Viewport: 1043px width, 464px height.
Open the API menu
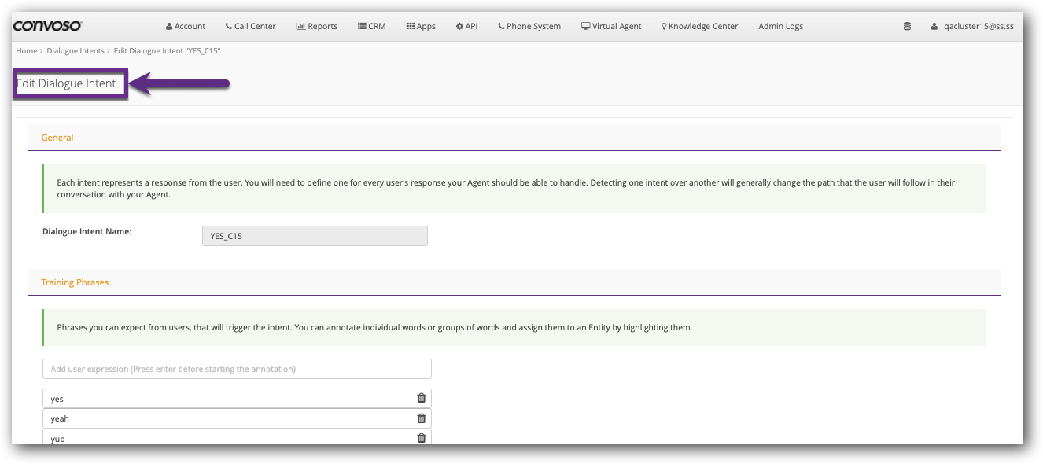point(466,26)
